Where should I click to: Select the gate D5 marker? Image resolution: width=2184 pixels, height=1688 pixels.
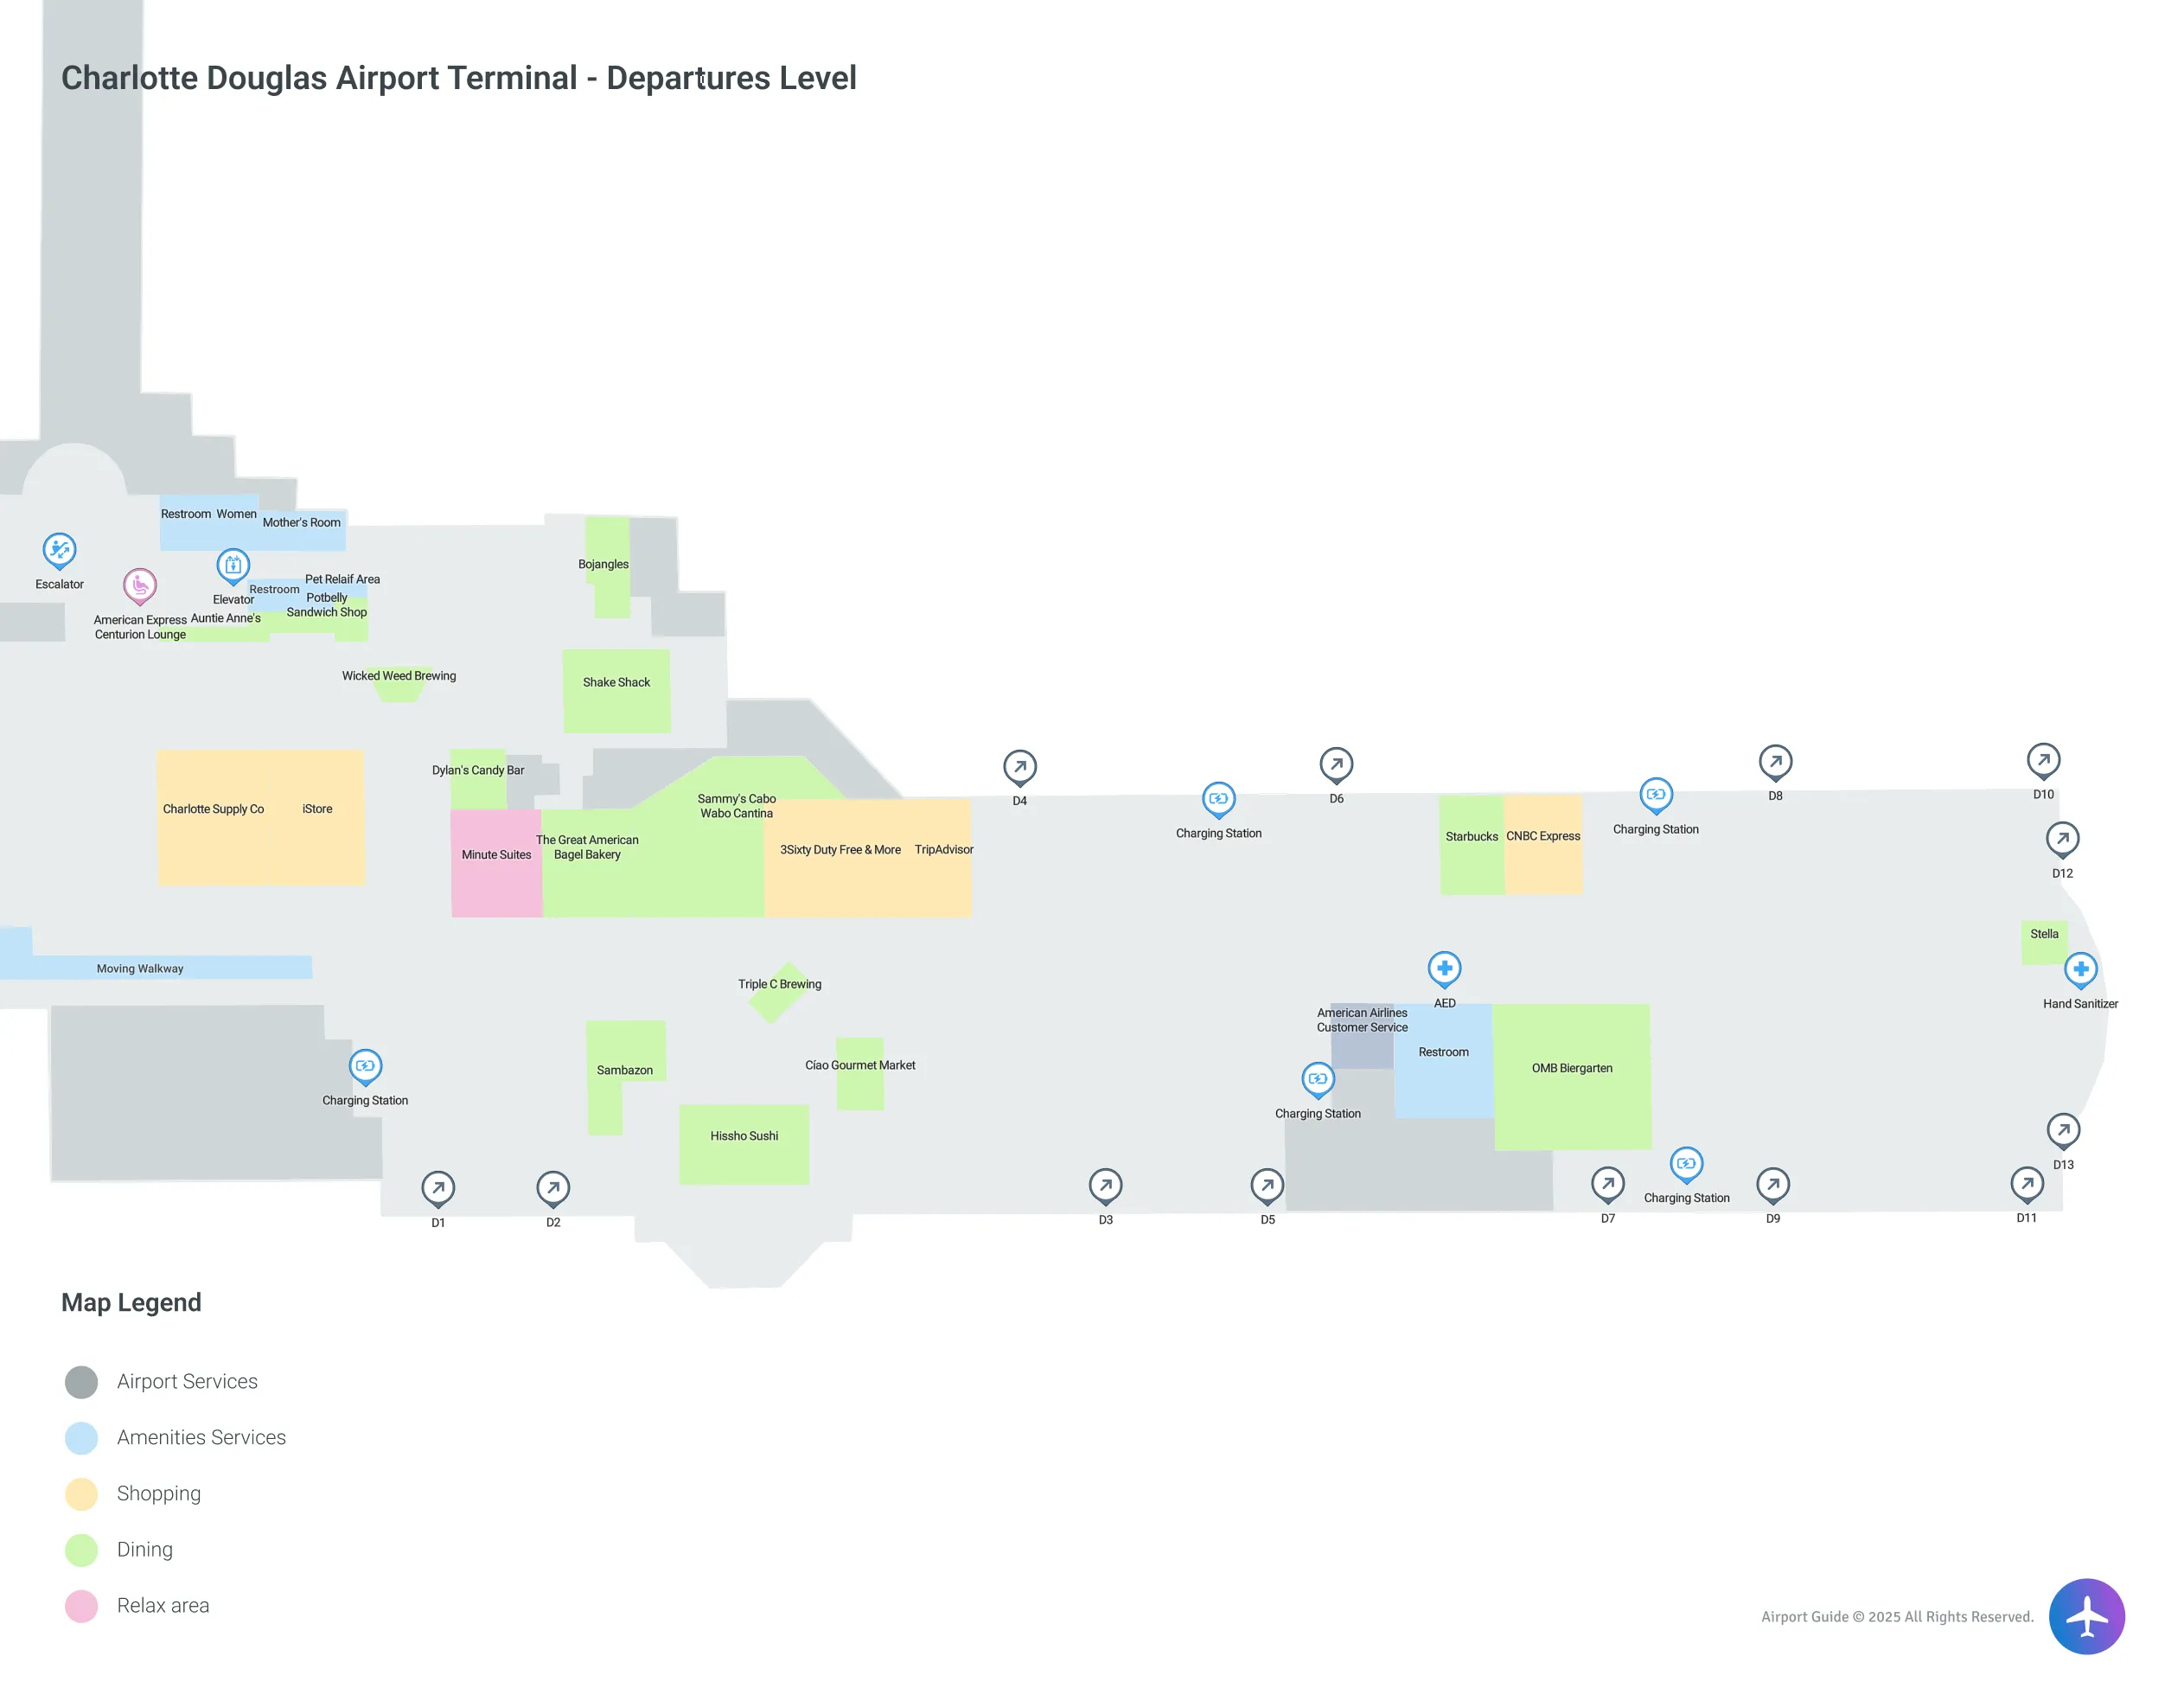pos(1267,1187)
